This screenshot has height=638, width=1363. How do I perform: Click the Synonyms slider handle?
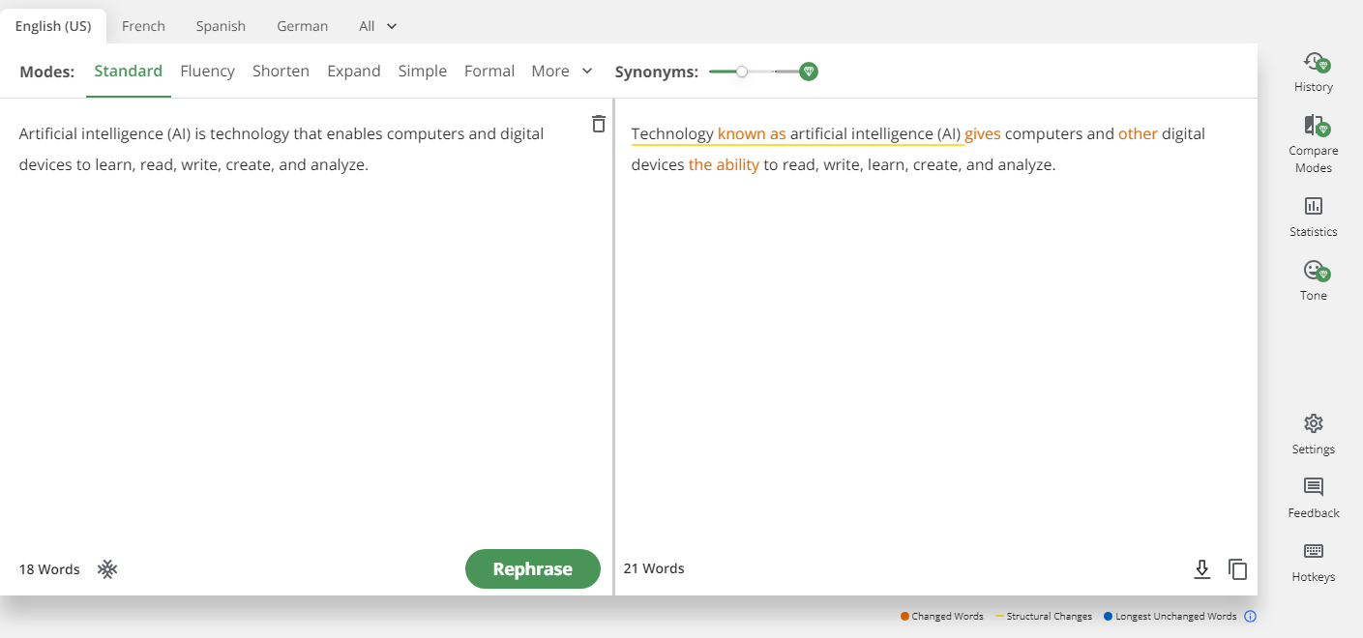click(742, 72)
